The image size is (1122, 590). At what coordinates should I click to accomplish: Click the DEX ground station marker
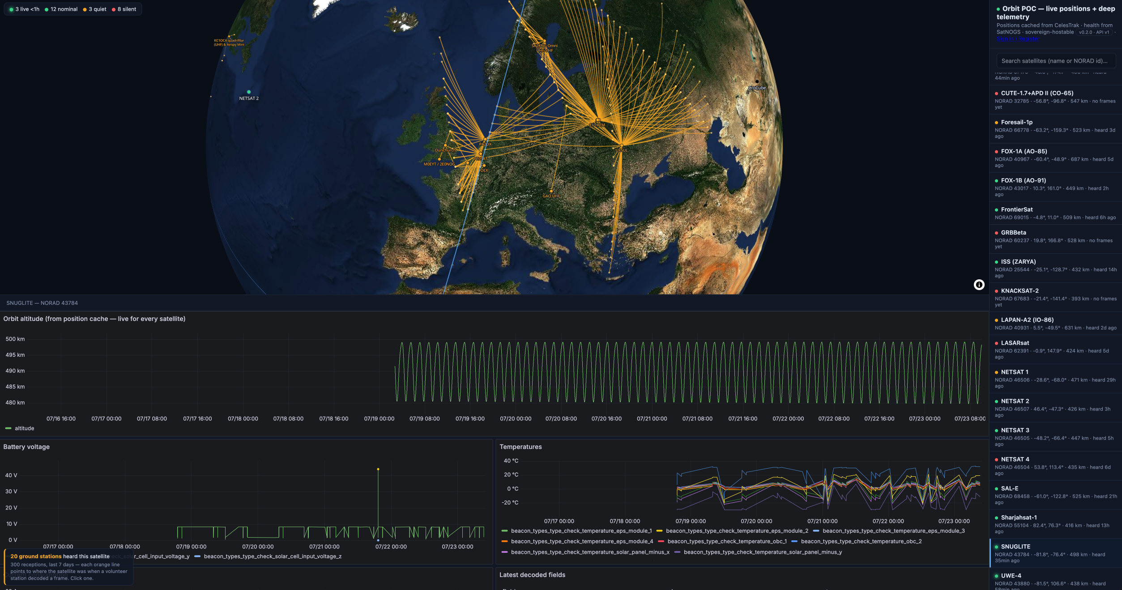[484, 166]
